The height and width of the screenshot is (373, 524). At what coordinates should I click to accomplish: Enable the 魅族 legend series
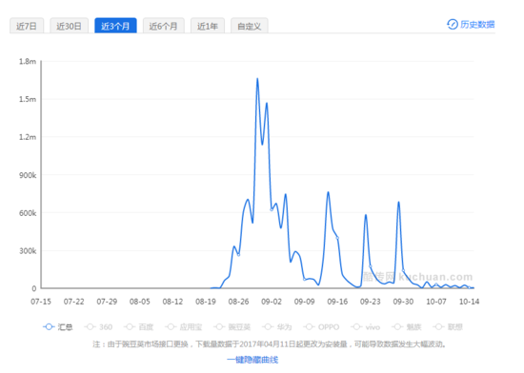pos(397,327)
